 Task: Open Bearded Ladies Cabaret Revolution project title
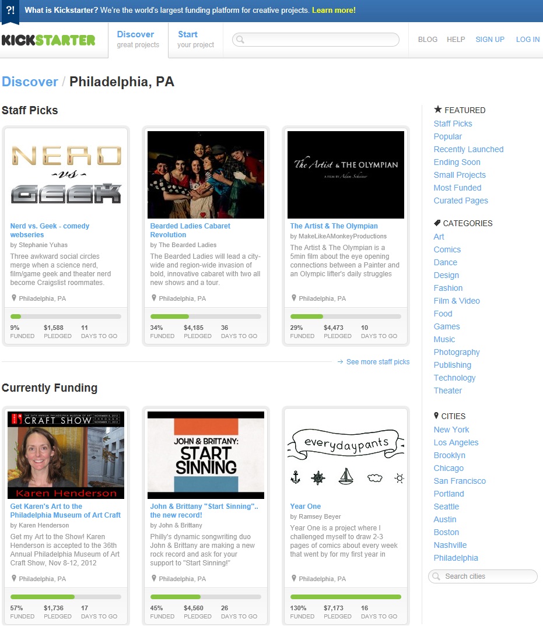190,230
